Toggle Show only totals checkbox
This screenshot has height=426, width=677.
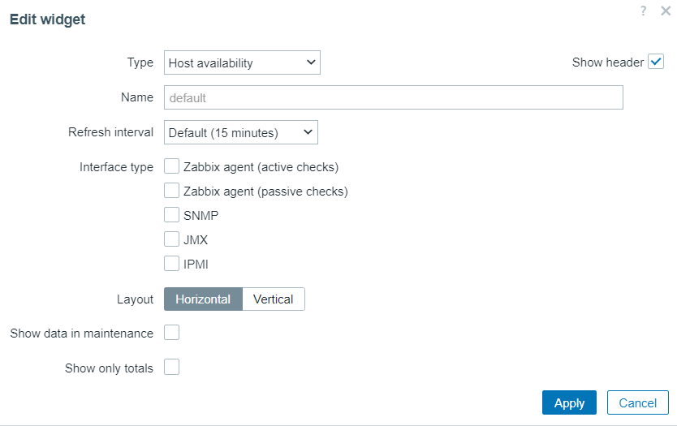[171, 368]
